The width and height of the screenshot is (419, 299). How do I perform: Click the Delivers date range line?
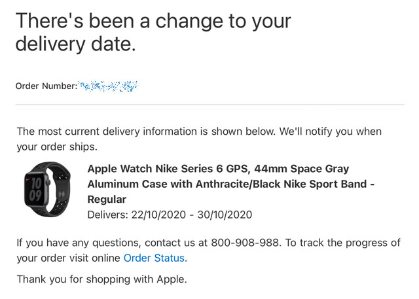tap(170, 215)
